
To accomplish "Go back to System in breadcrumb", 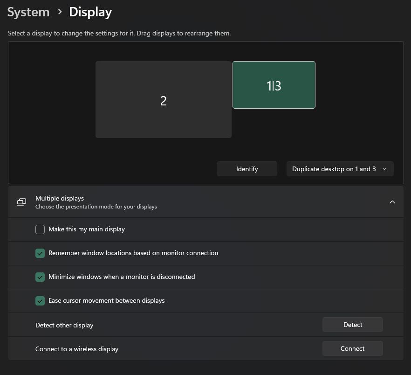I will click(28, 12).
